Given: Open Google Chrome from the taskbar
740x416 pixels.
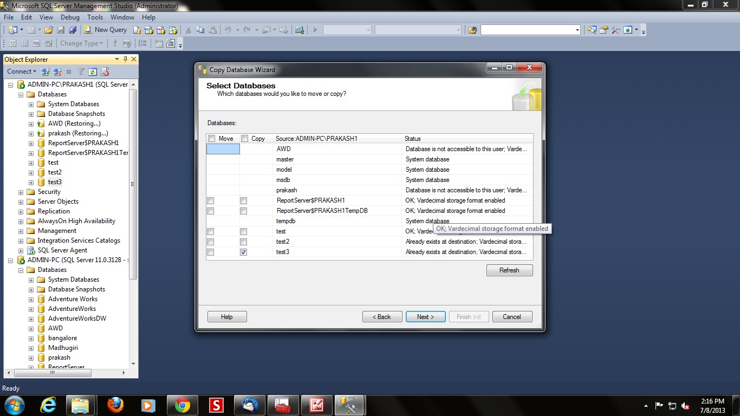Looking at the screenshot, I should (182, 405).
